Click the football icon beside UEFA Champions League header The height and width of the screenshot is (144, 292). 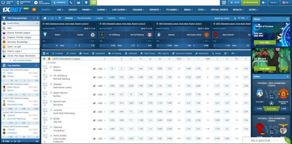[44, 59]
